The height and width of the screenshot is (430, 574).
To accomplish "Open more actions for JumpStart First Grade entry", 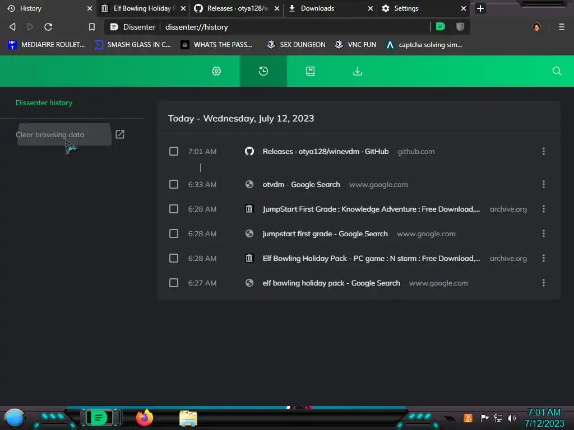I will point(544,209).
